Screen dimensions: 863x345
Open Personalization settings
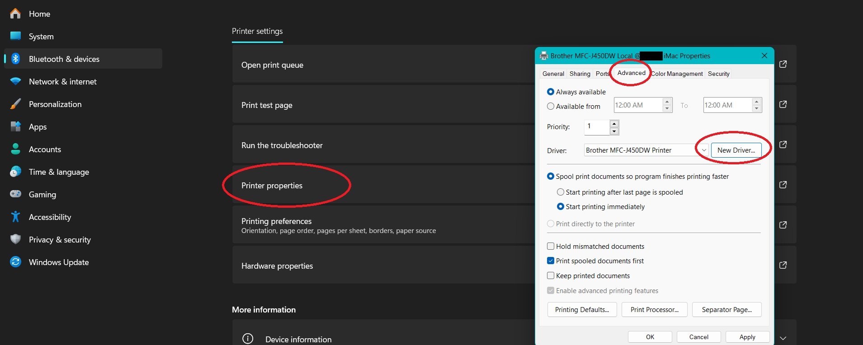pyautogui.click(x=83, y=104)
